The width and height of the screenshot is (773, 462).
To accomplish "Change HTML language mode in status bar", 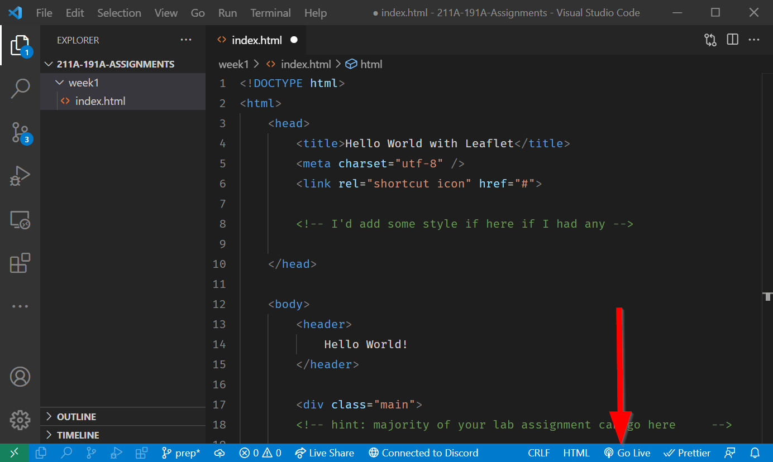I will 576,453.
